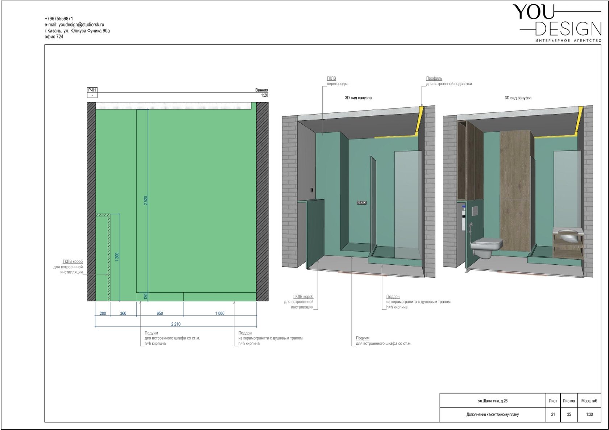609x430 pixels.
Task: Click the phone number +79675559871
Action: coord(59,18)
